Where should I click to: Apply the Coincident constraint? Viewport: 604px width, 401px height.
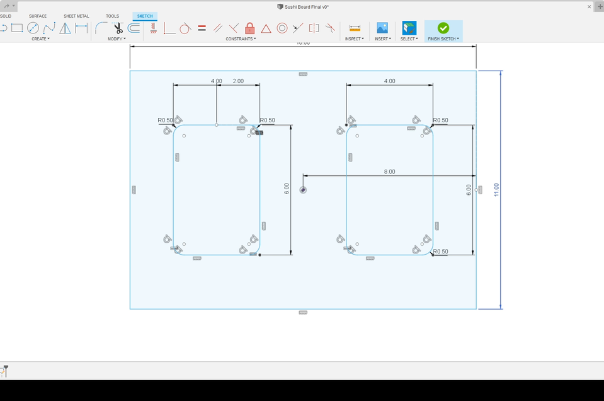pyautogui.click(x=169, y=28)
